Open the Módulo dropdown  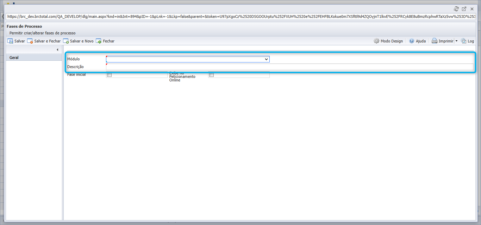coord(188,59)
